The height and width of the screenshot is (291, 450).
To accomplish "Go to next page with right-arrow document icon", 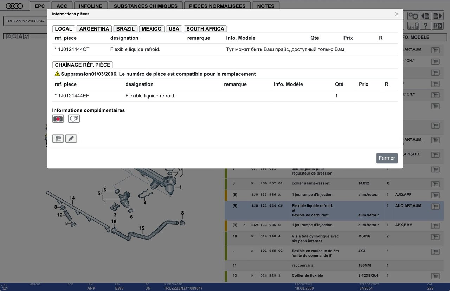I will (437, 16).
